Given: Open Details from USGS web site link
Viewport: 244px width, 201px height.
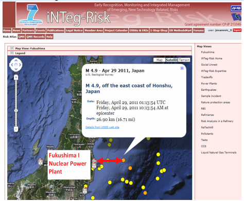Looking at the screenshot, I should [102, 127].
